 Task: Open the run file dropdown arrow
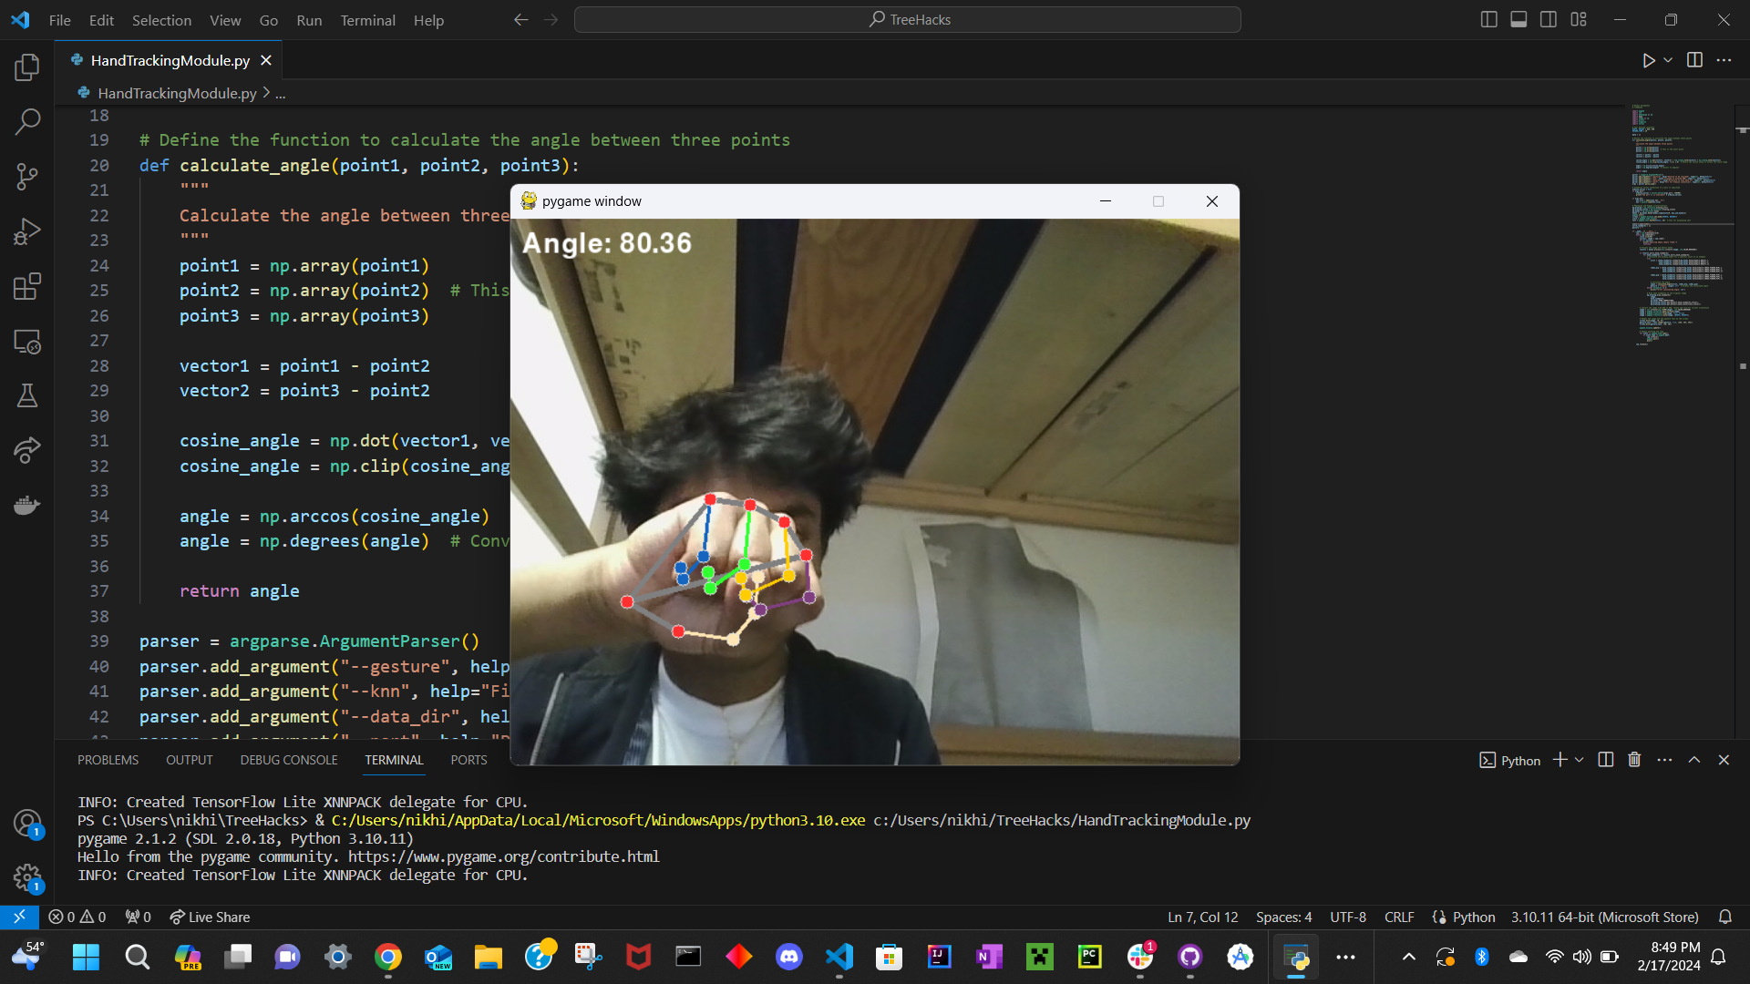(1668, 60)
